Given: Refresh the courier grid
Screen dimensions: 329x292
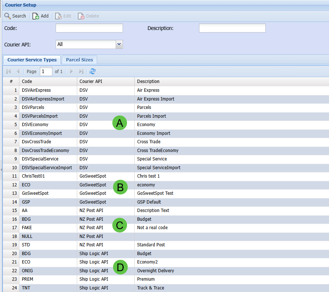Looking at the screenshot, I should coord(93,72).
